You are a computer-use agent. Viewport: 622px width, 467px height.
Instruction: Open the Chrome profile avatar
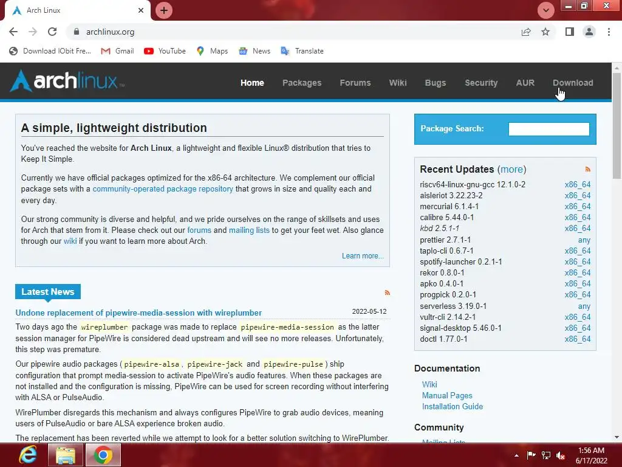tap(589, 32)
